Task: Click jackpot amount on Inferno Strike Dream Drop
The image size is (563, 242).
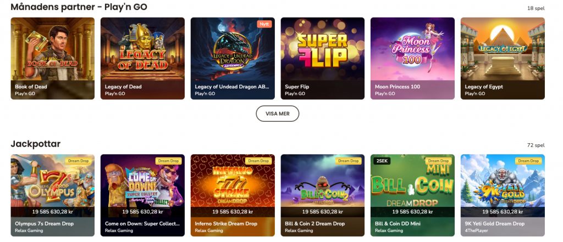Action: click(x=233, y=212)
